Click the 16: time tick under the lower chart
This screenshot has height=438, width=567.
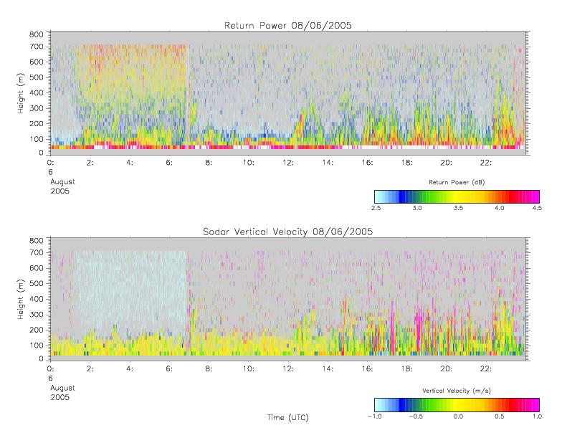pyautogui.click(x=368, y=369)
